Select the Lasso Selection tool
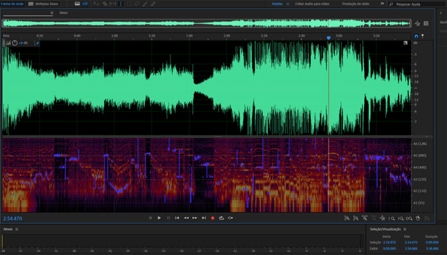The image size is (447, 255). [x=137, y=4]
